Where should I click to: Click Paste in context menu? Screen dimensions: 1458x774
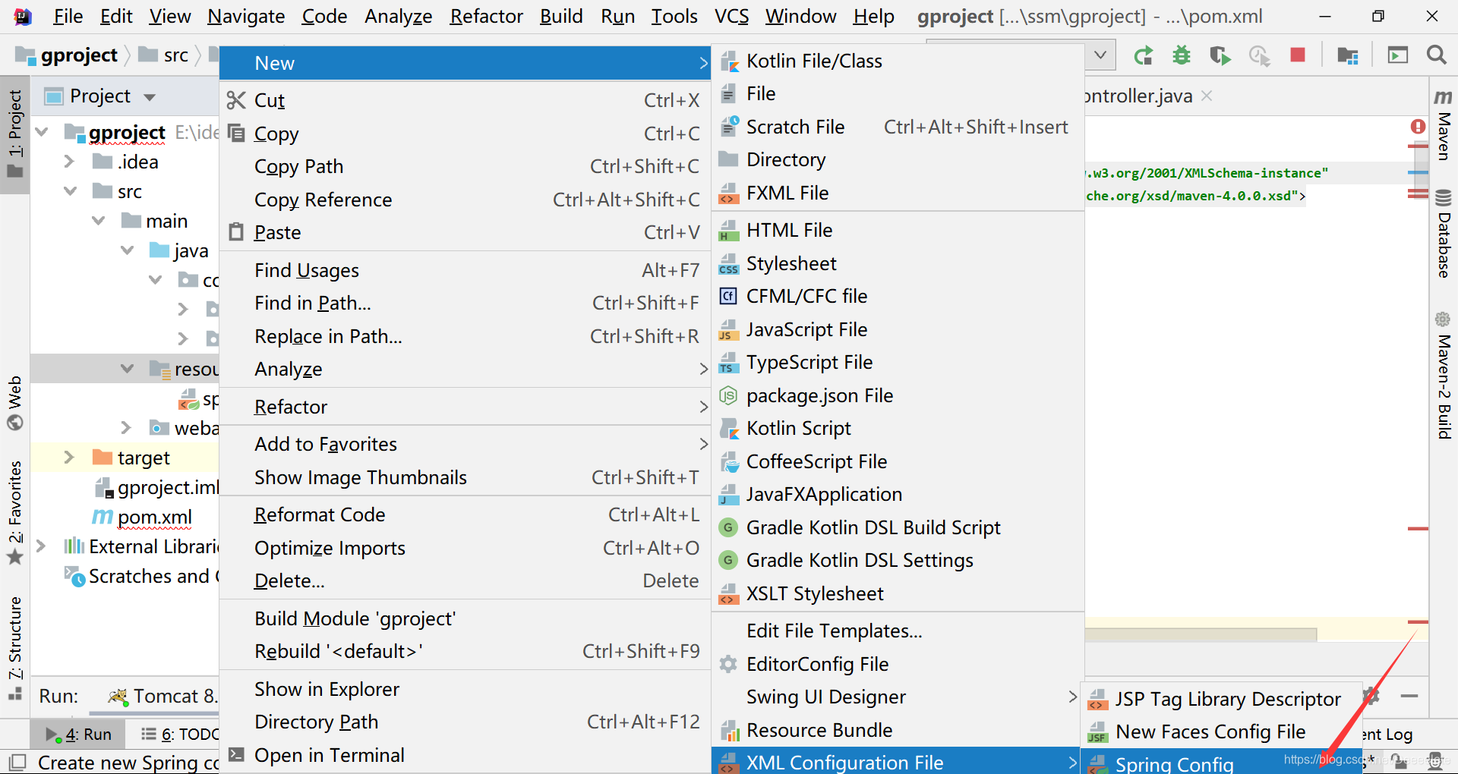pos(465,232)
